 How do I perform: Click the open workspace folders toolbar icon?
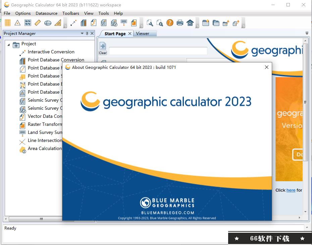pos(216,23)
